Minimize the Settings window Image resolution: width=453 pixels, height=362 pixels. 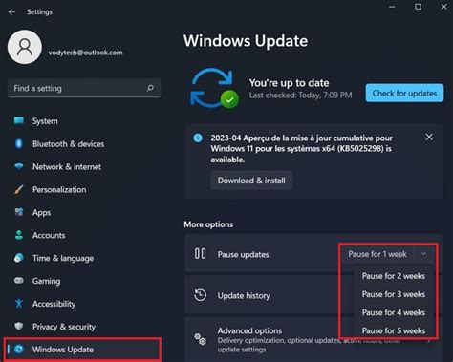(392, 7)
